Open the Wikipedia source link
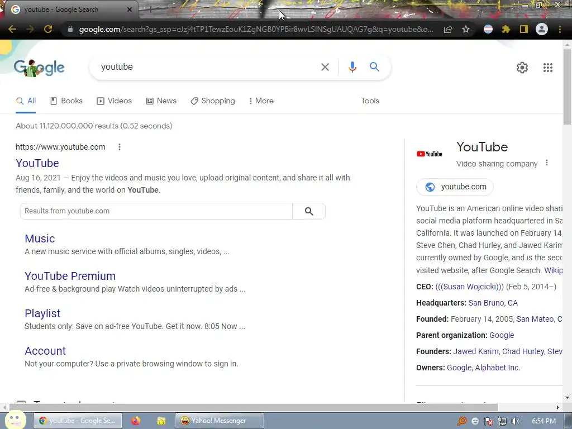 point(554,270)
